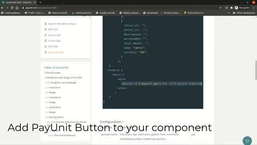
Task: Click the page vertical scrollbar thumb
Action: click(x=256, y=70)
